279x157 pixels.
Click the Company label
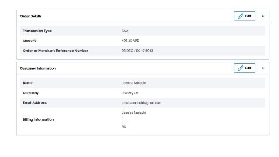click(x=31, y=93)
